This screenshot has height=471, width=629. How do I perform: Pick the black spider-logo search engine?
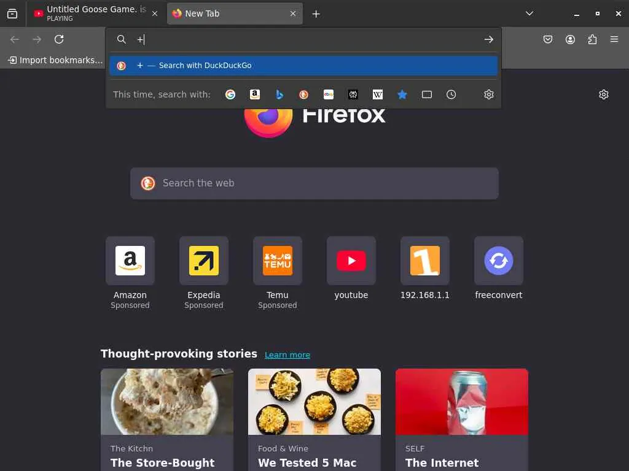coord(353,94)
